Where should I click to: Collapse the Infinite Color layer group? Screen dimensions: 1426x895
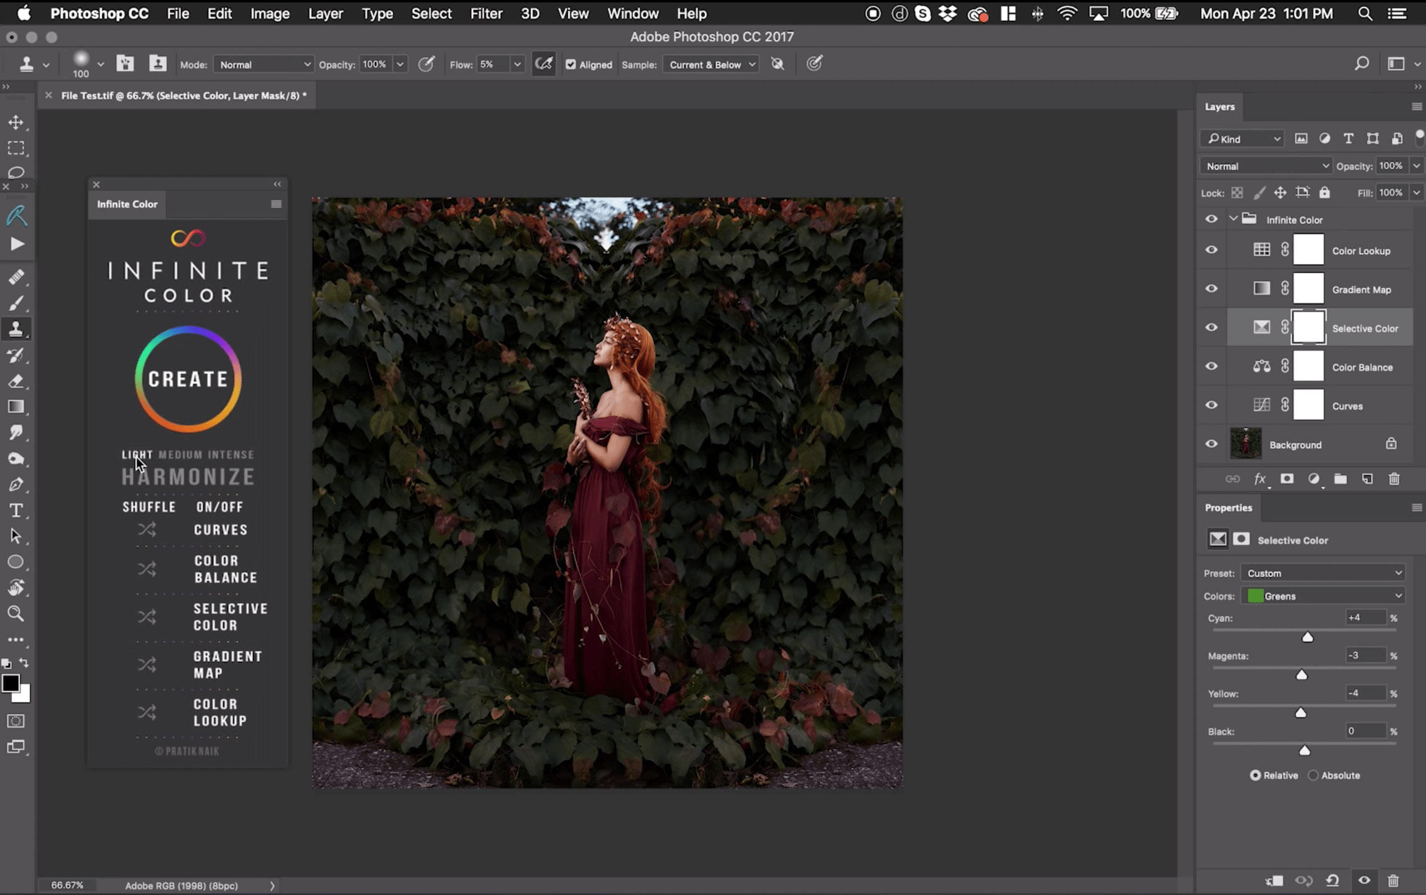click(1233, 219)
